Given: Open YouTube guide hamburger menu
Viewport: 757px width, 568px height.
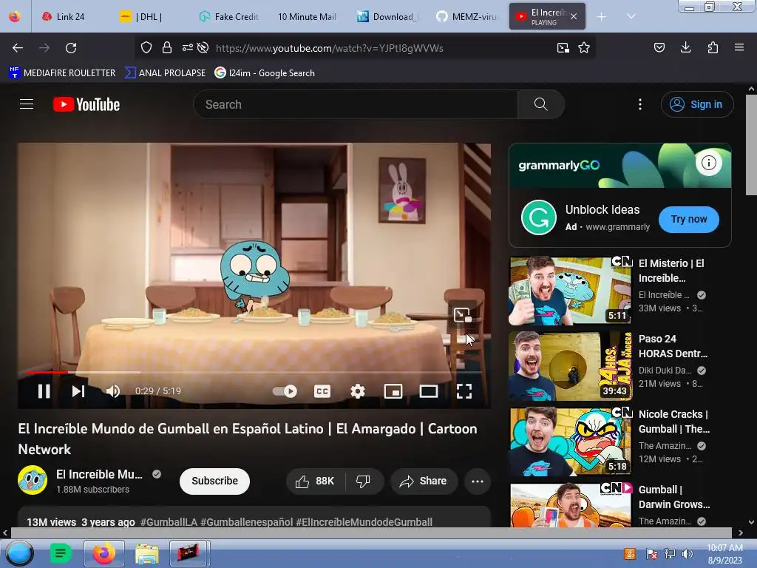Looking at the screenshot, I should tap(27, 104).
